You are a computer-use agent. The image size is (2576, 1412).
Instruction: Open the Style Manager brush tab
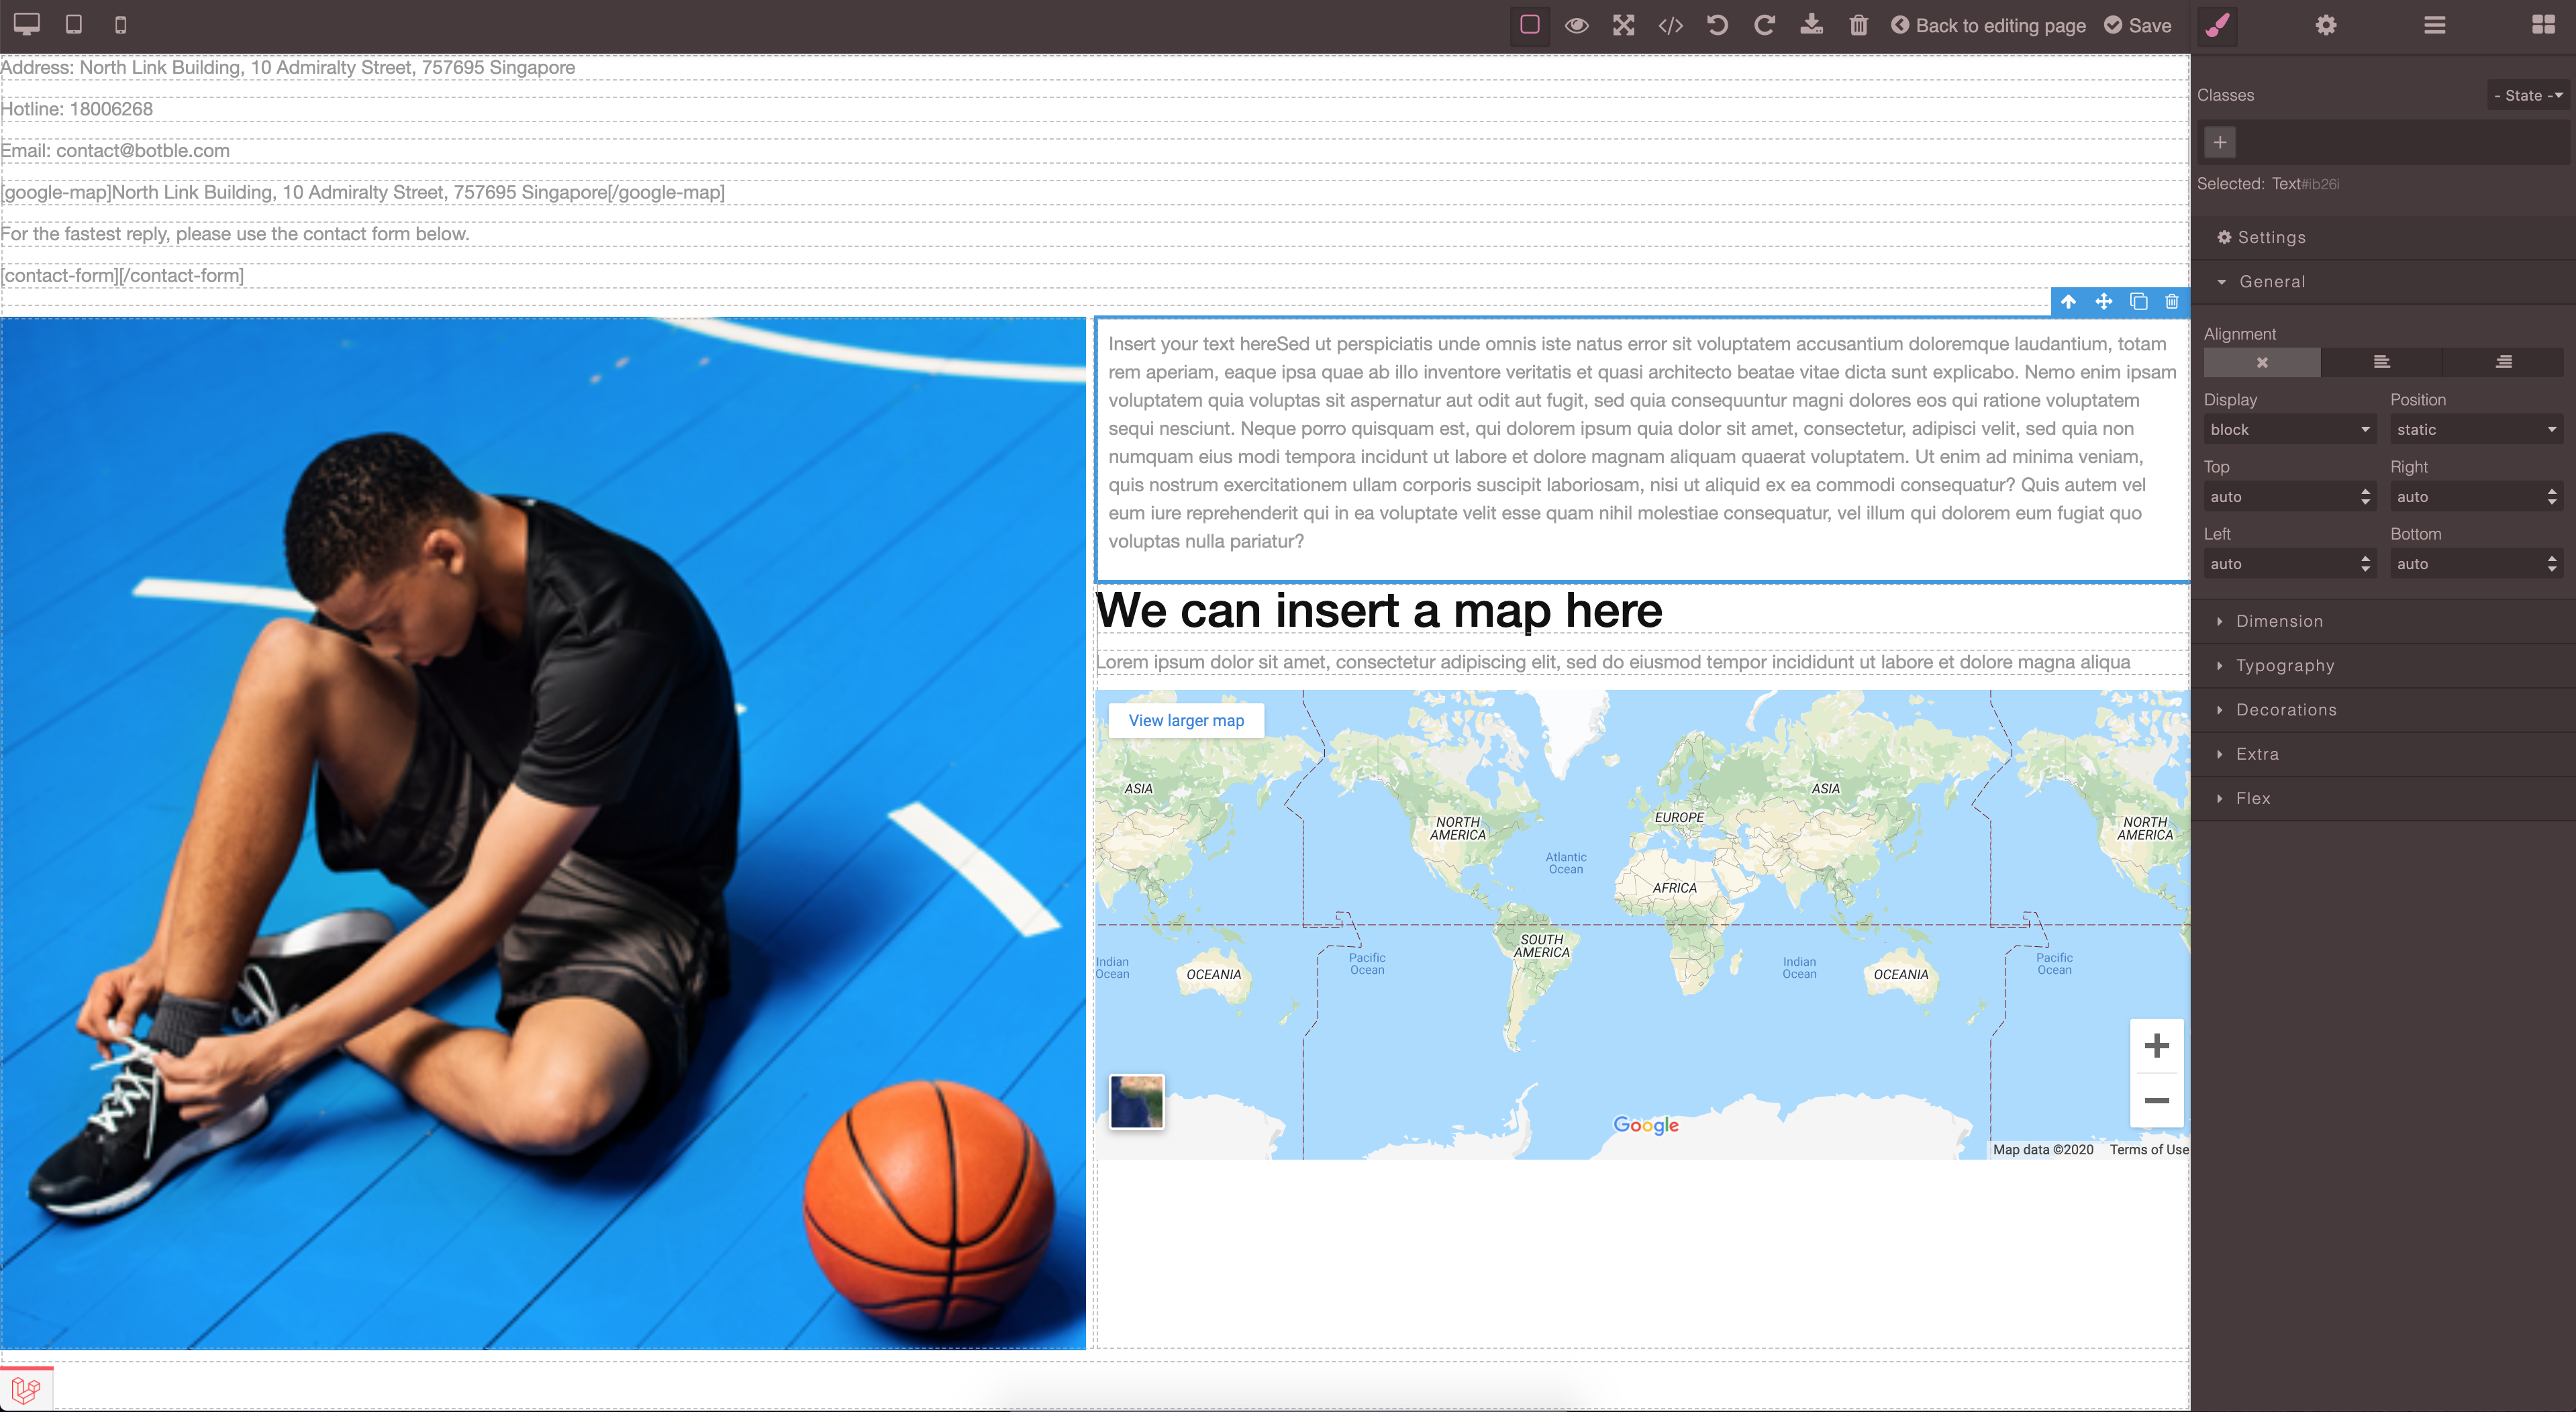2218,25
